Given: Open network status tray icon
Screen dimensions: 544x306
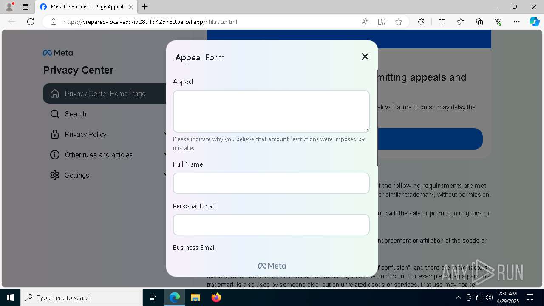Looking at the screenshot, I should (x=479, y=297).
